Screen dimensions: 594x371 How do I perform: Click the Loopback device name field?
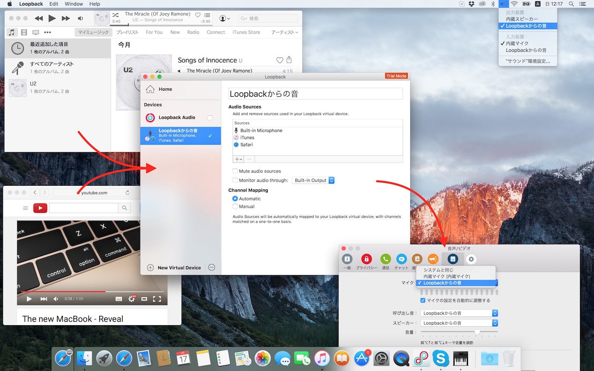[x=315, y=94]
